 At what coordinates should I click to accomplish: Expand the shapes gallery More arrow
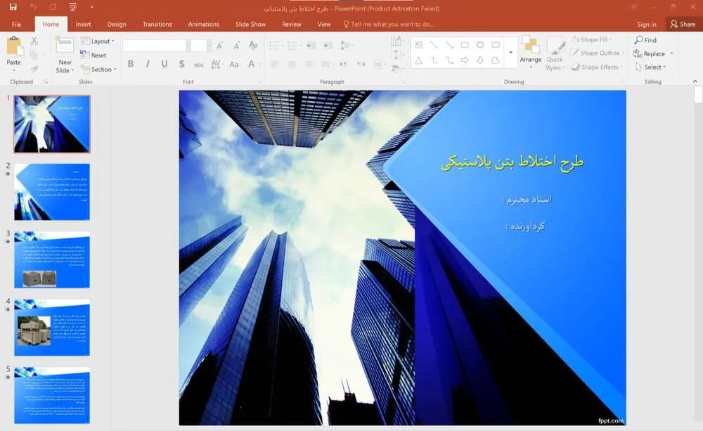pos(510,53)
